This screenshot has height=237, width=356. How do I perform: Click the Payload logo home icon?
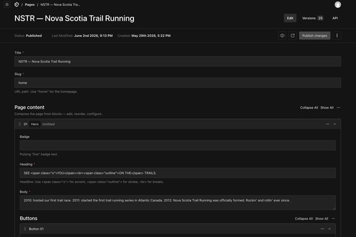point(17,5)
